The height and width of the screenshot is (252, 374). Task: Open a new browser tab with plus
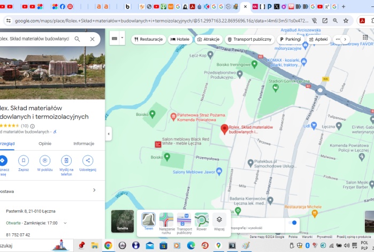pos(344,6)
